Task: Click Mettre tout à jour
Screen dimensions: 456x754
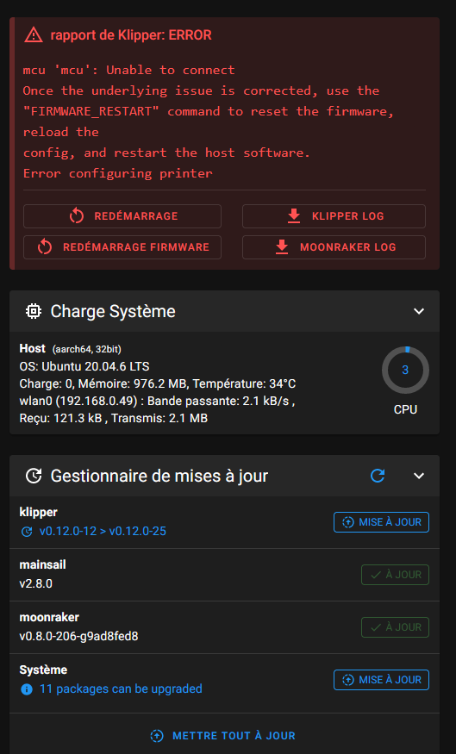Action: [222, 736]
